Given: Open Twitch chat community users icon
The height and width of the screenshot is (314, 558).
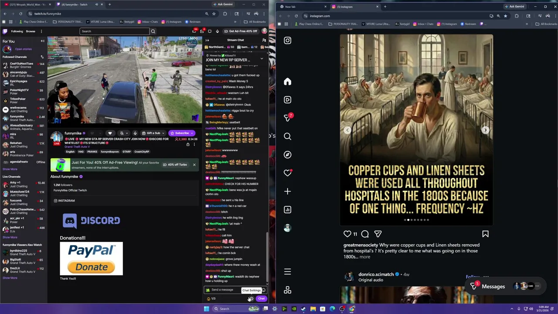Looking at the screenshot, I should [264, 40].
